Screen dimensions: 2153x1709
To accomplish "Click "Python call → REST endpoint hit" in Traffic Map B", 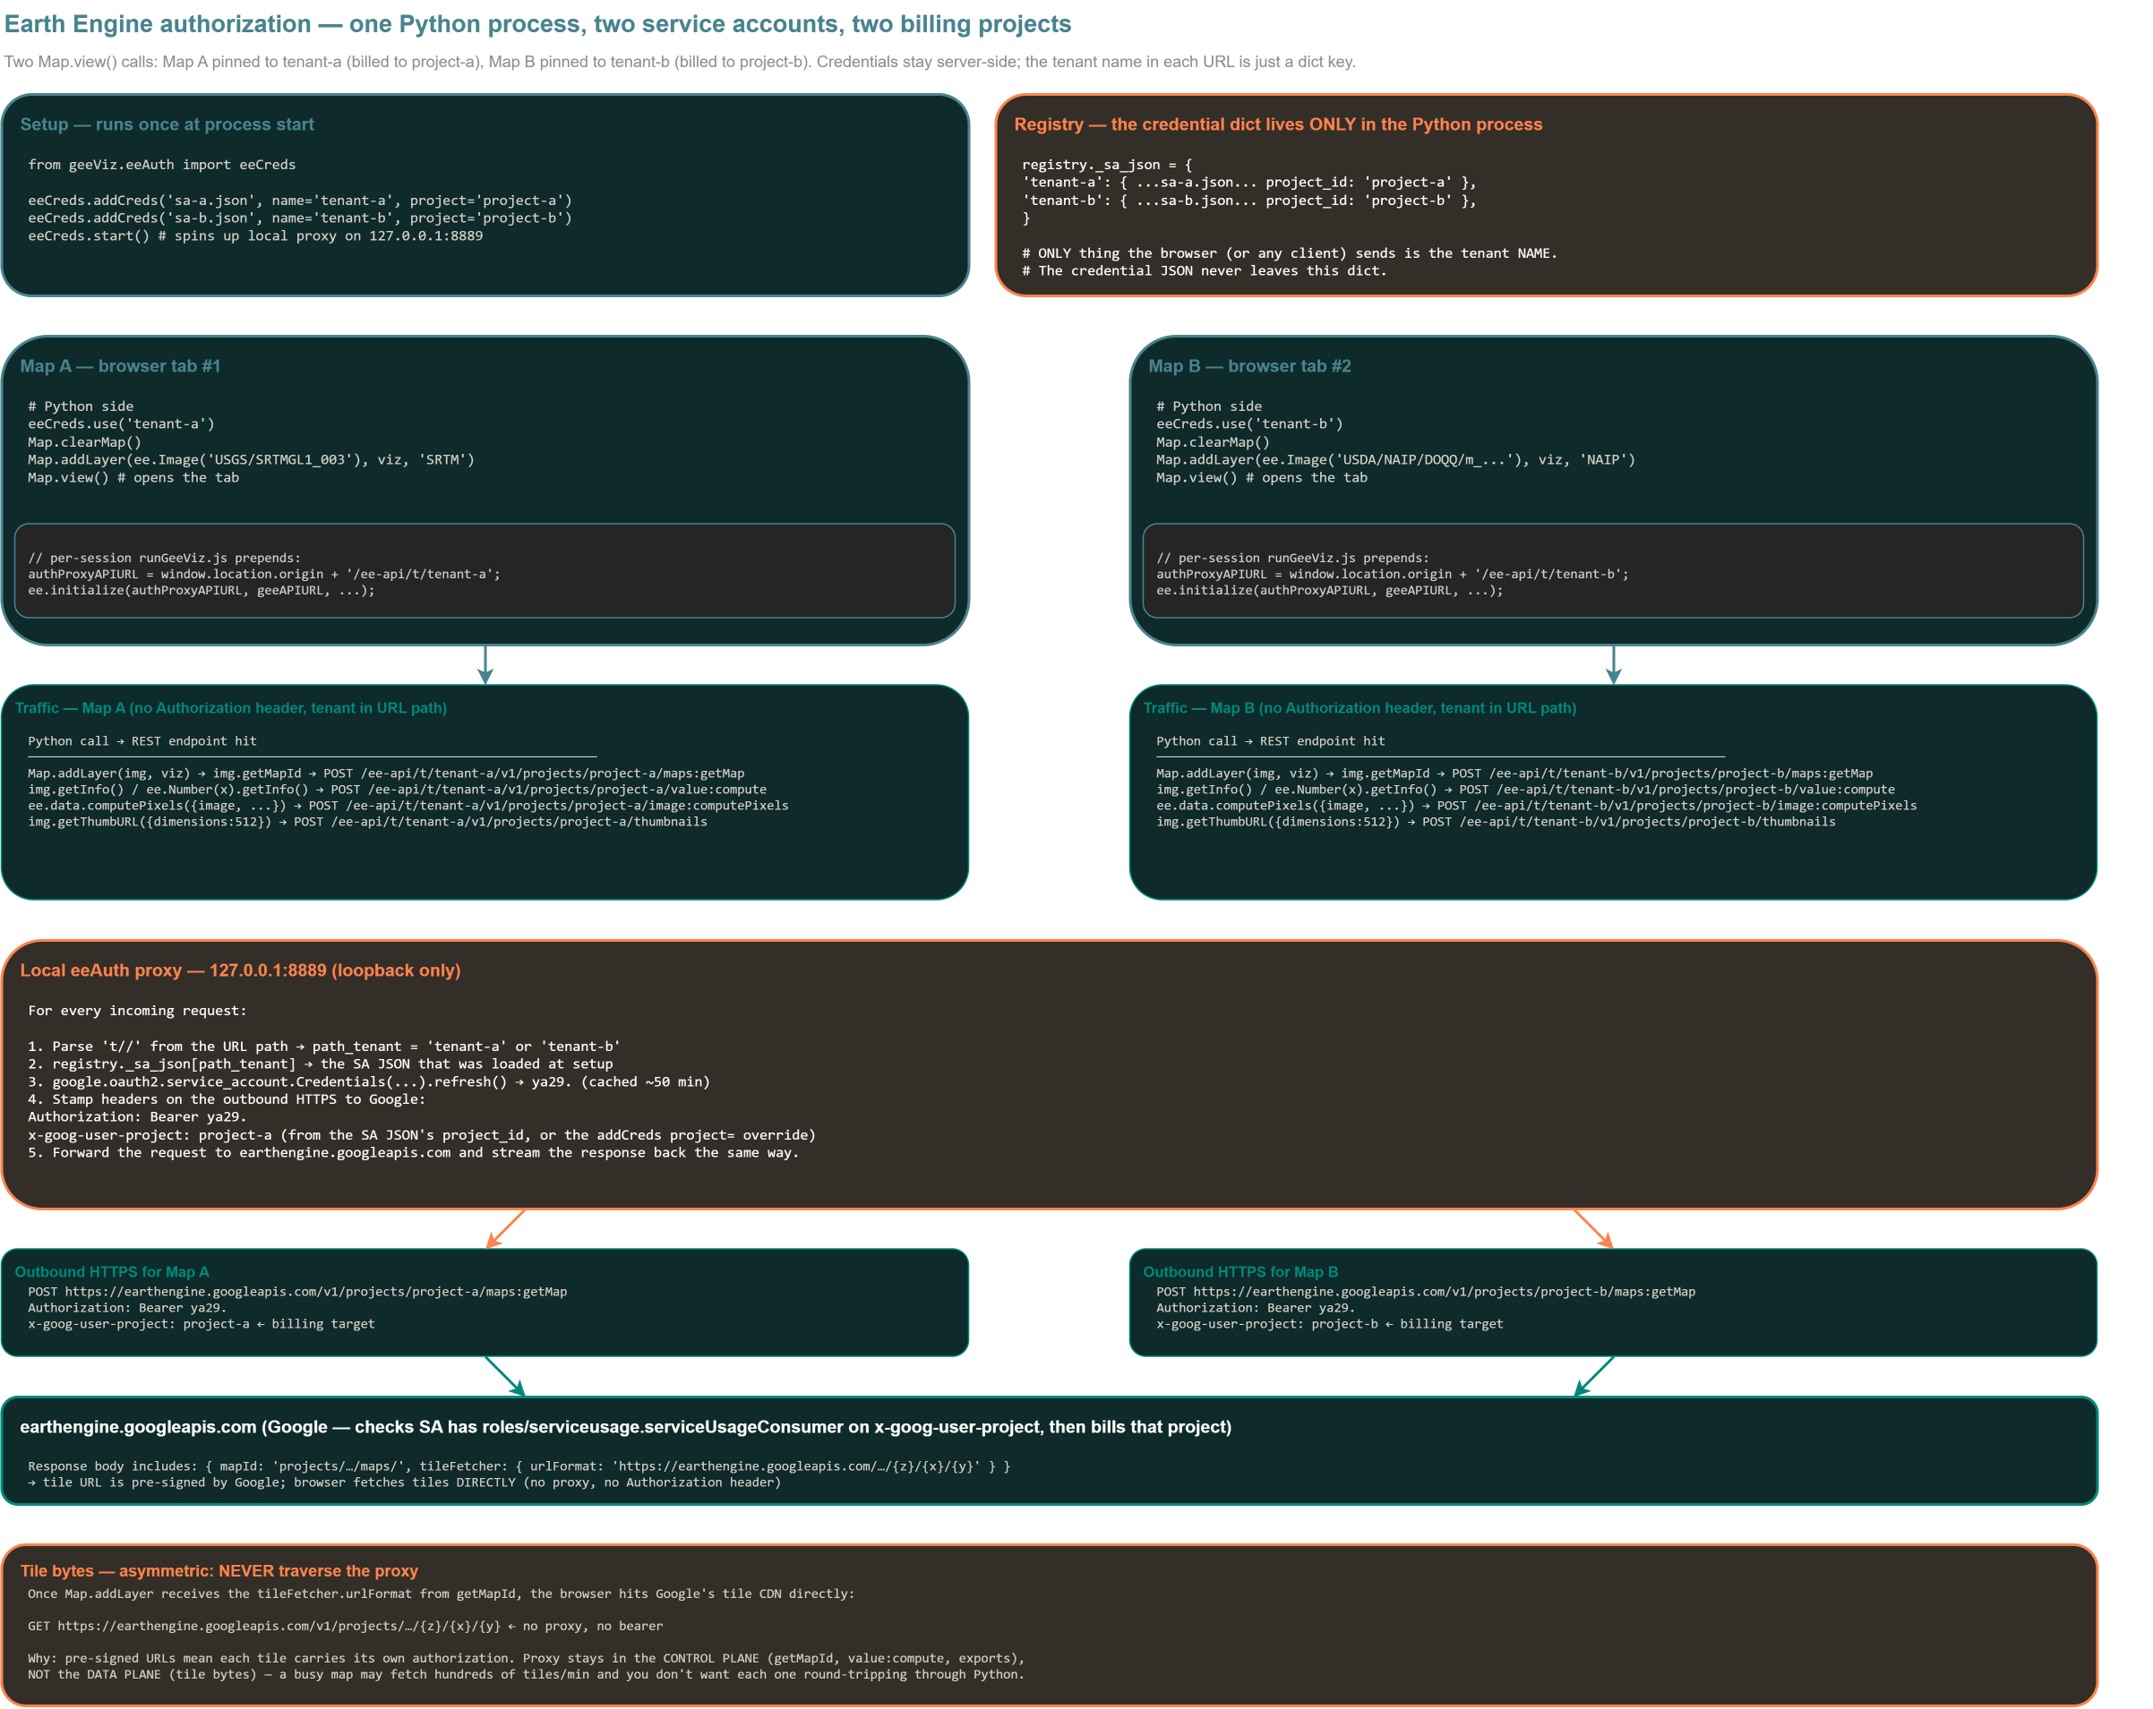I will point(1271,740).
